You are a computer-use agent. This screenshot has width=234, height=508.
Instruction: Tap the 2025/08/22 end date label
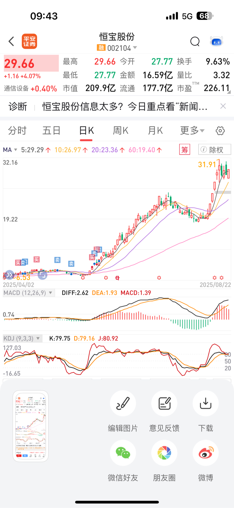point(215,285)
